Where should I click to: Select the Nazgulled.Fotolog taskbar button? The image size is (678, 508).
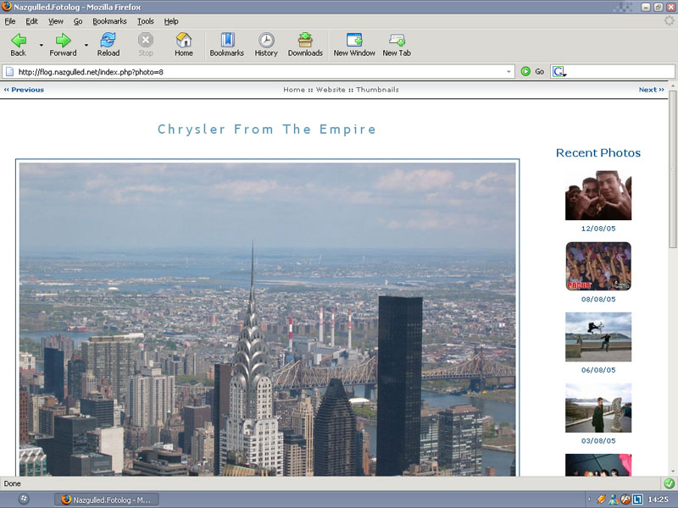107,500
